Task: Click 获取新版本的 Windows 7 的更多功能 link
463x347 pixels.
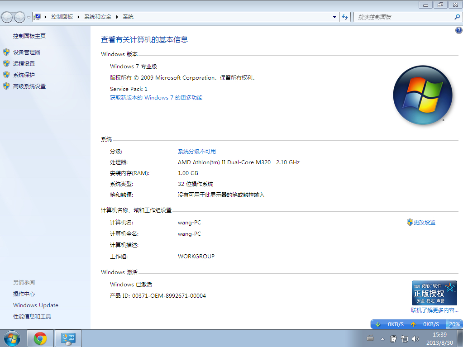Action: pos(156,97)
